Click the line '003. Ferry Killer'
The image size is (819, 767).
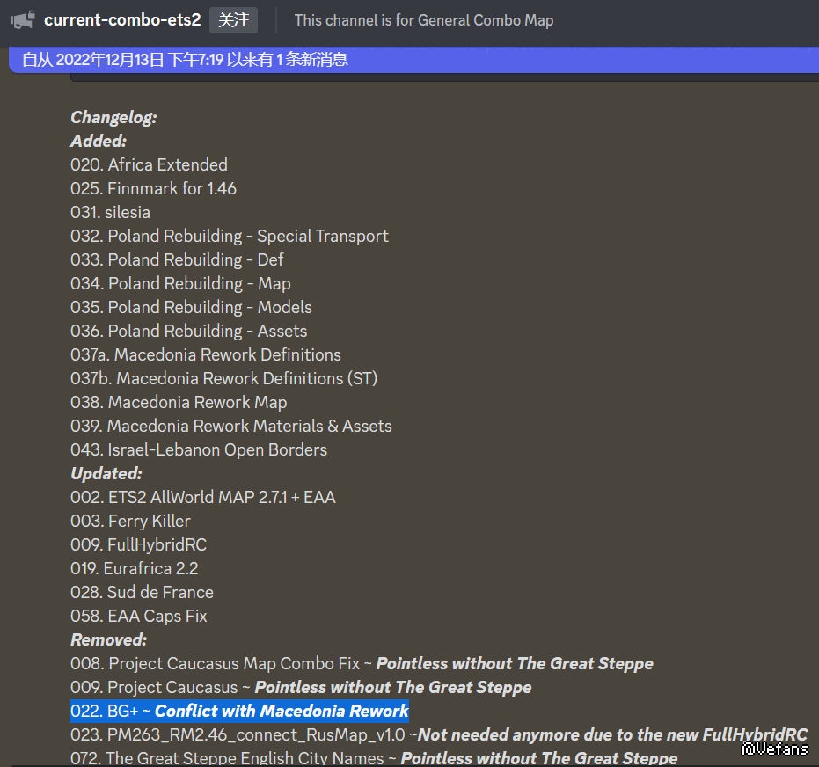point(130,521)
